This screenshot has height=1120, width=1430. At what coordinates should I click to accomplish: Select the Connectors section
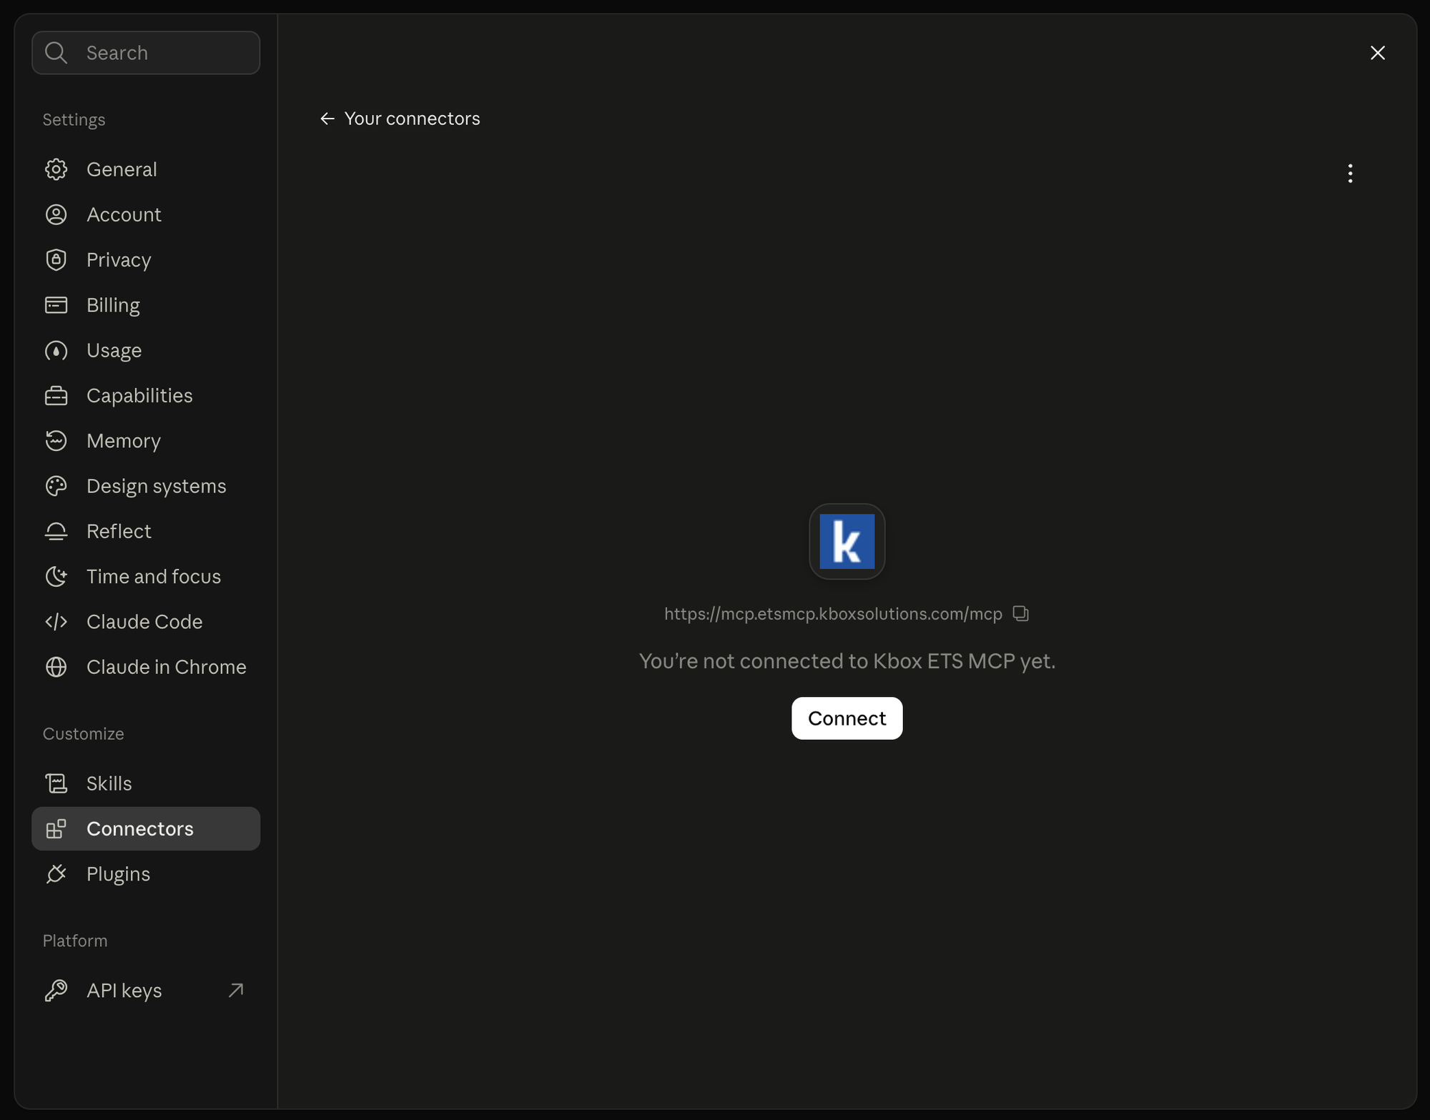point(146,828)
